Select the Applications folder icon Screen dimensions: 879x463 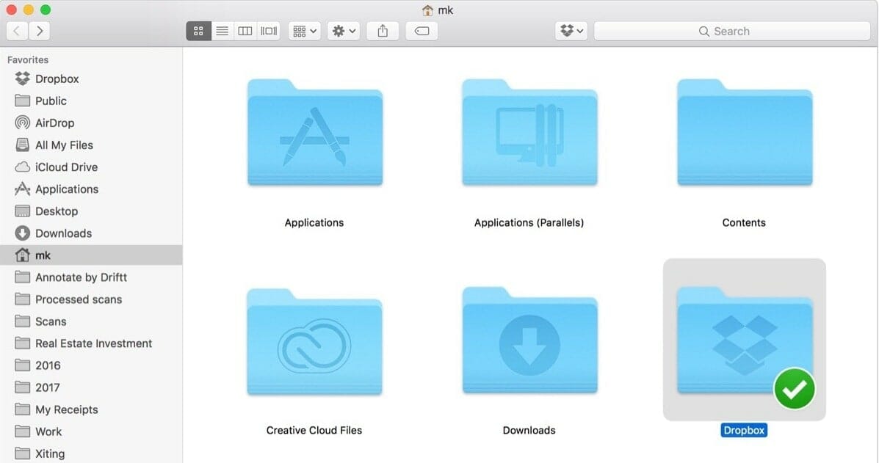coord(315,133)
